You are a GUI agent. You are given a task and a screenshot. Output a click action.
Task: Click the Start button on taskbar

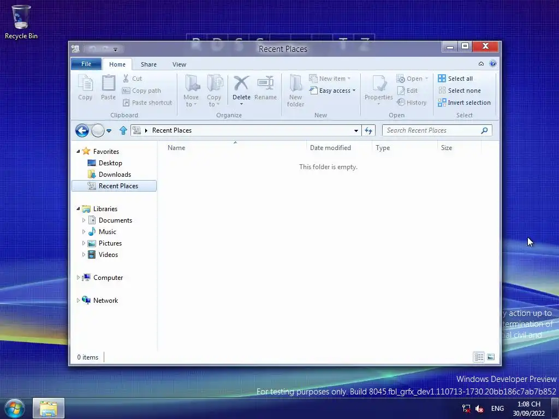pyautogui.click(x=15, y=408)
